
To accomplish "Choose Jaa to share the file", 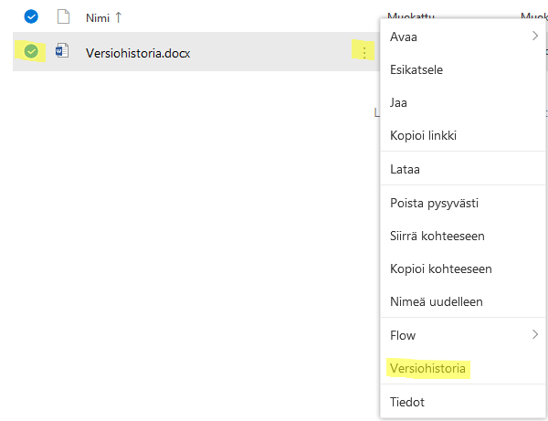I will (398, 102).
